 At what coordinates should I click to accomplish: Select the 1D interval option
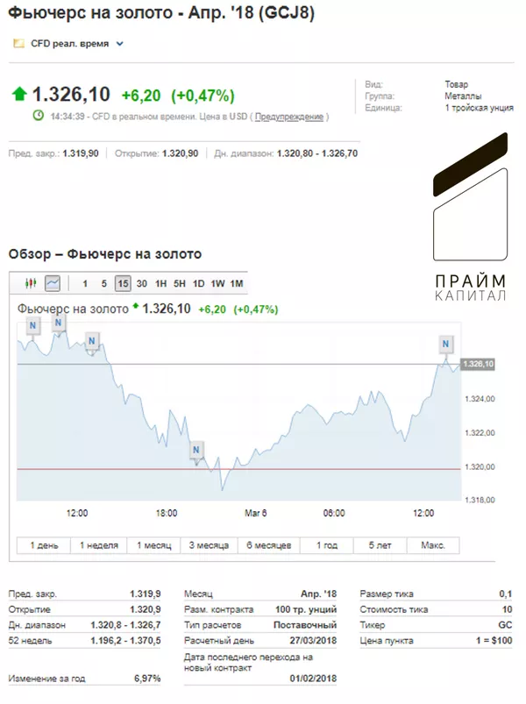click(198, 283)
